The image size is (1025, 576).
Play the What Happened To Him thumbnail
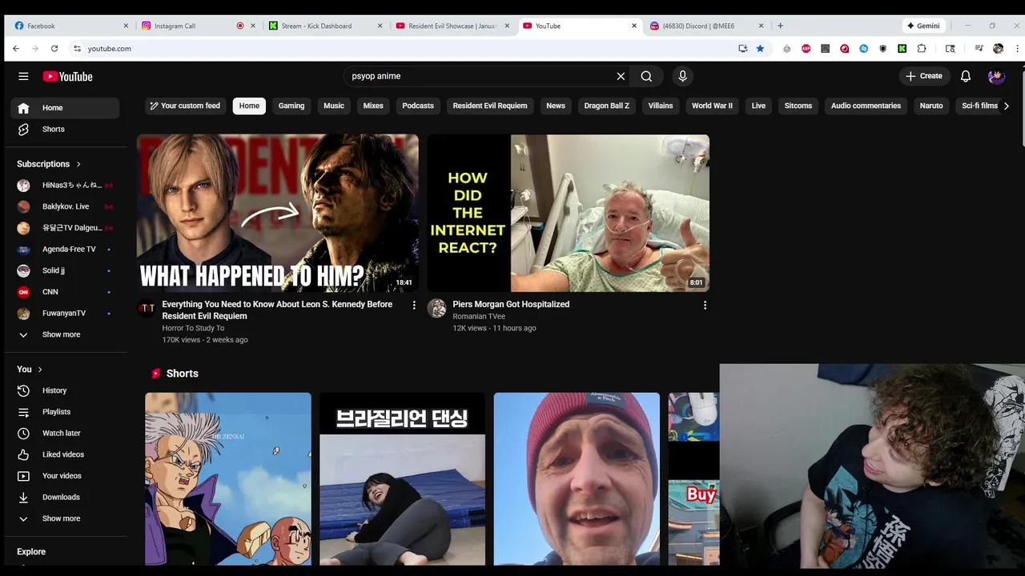click(x=278, y=213)
